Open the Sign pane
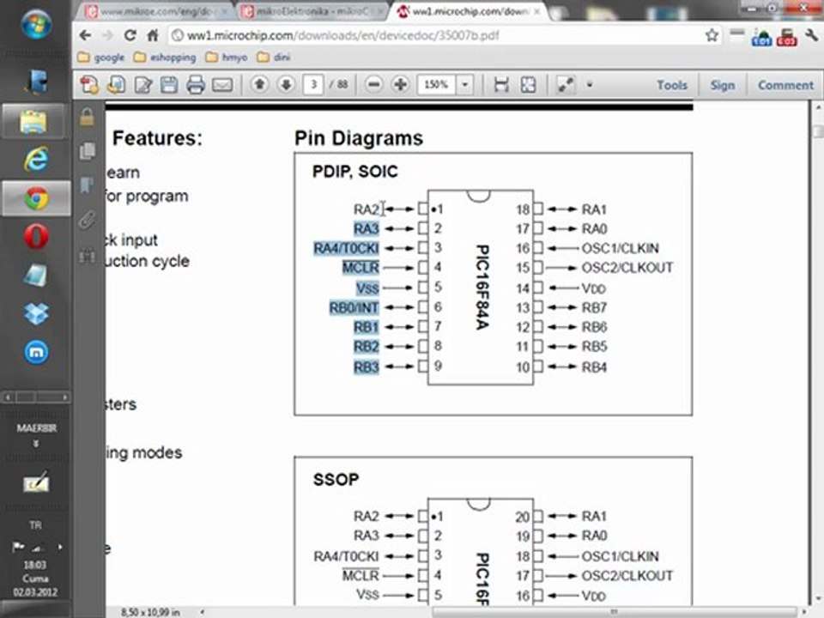 (723, 85)
